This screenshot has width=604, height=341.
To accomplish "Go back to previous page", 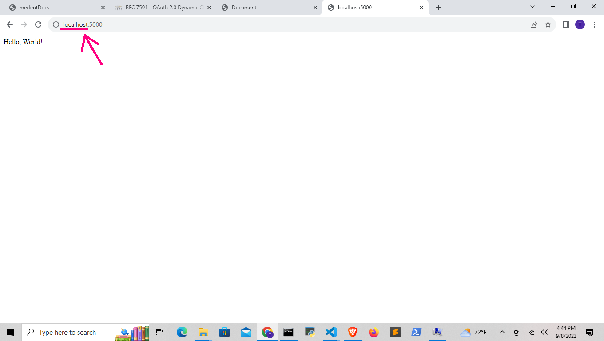I will pos(10,24).
